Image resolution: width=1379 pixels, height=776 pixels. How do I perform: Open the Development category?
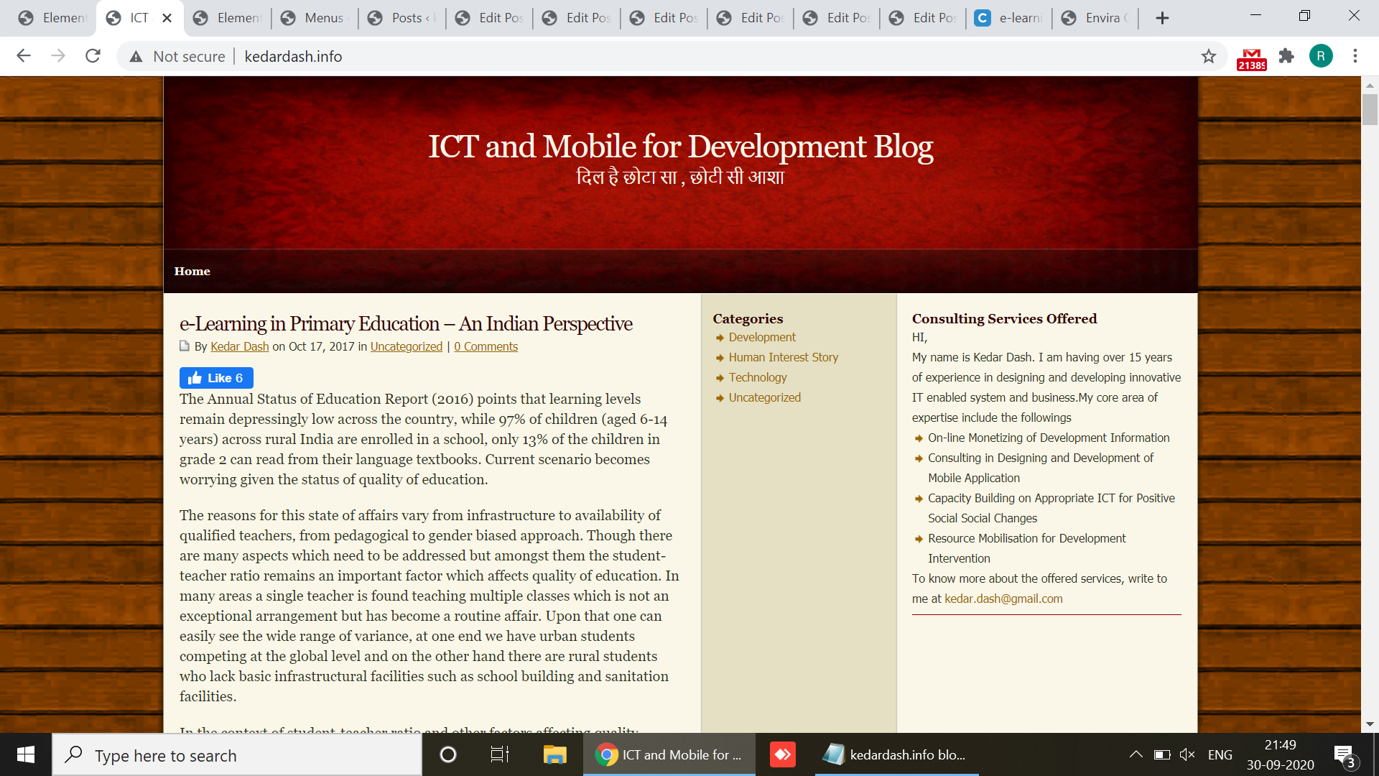(762, 337)
